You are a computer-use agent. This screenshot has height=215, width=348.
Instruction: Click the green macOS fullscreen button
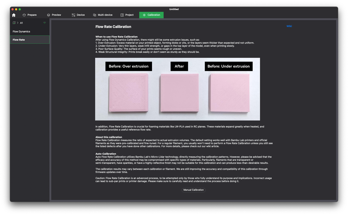click(x=20, y=9)
